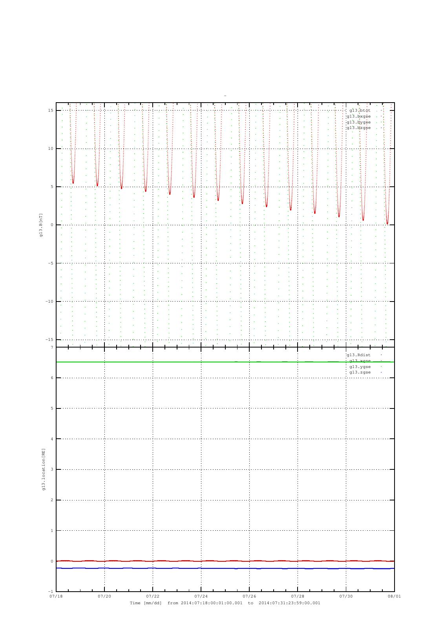
Task: Click the g13.btot legend label
Action: pyautogui.click(x=360, y=110)
